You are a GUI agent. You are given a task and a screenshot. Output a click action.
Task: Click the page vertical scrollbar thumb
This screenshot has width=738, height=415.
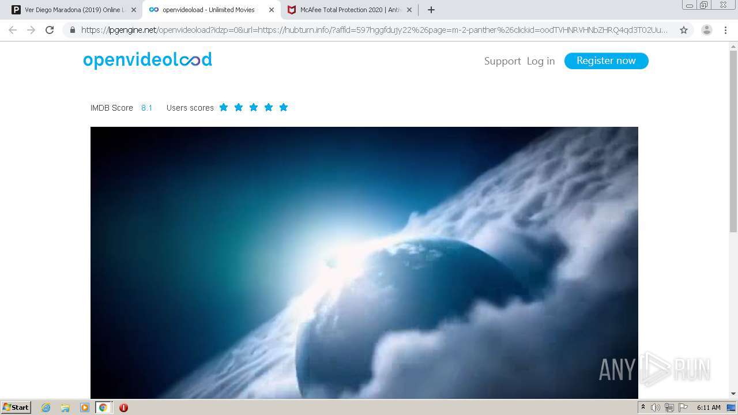click(x=733, y=141)
